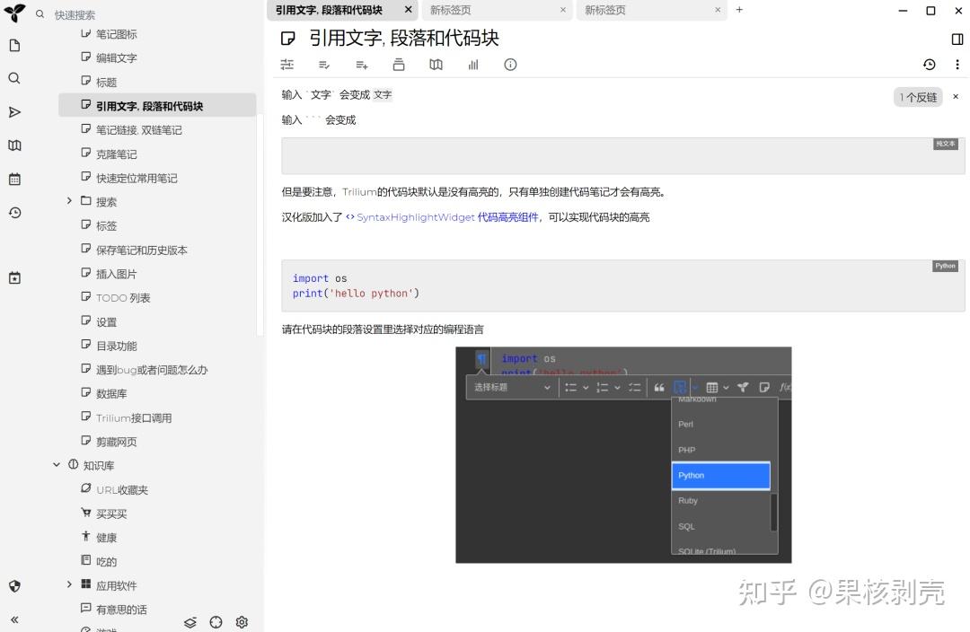Screen dimensions: 970x632
Task: Open the calendar icon in the left sidebar
Action: pyautogui.click(x=13, y=179)
